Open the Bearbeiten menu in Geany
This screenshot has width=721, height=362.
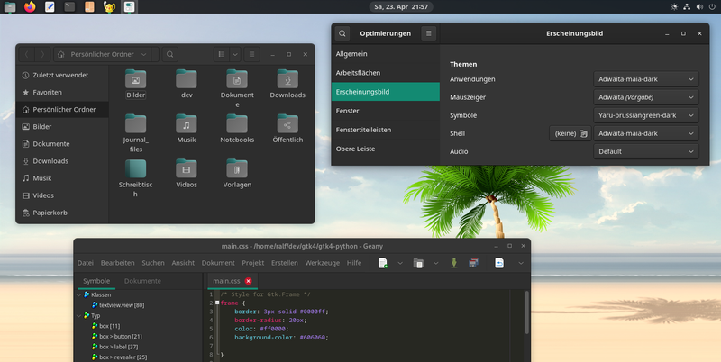click(118, 263)
